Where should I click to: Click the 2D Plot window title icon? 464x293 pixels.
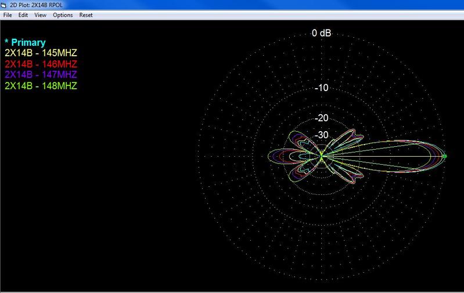[3, 5]
